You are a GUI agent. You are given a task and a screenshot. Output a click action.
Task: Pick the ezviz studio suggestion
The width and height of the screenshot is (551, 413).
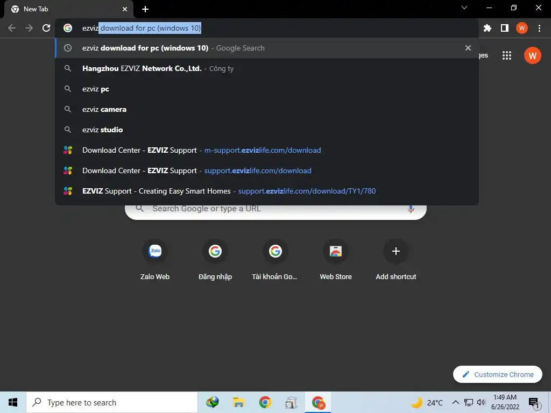click(267, 130)
